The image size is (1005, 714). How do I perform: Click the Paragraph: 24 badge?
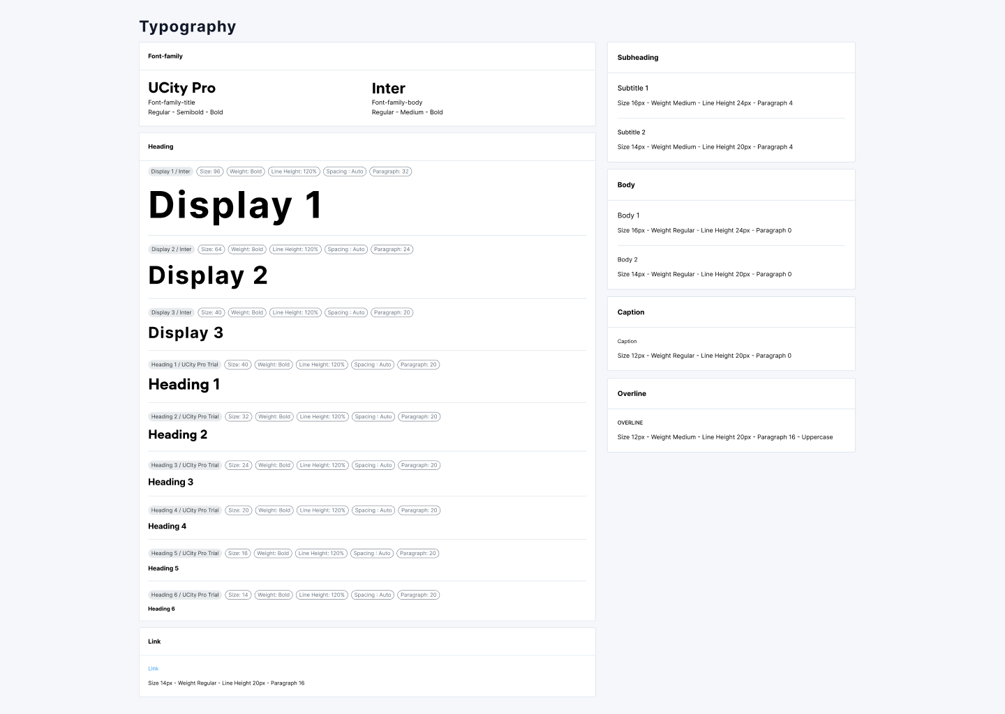click(x=392, y=249)
